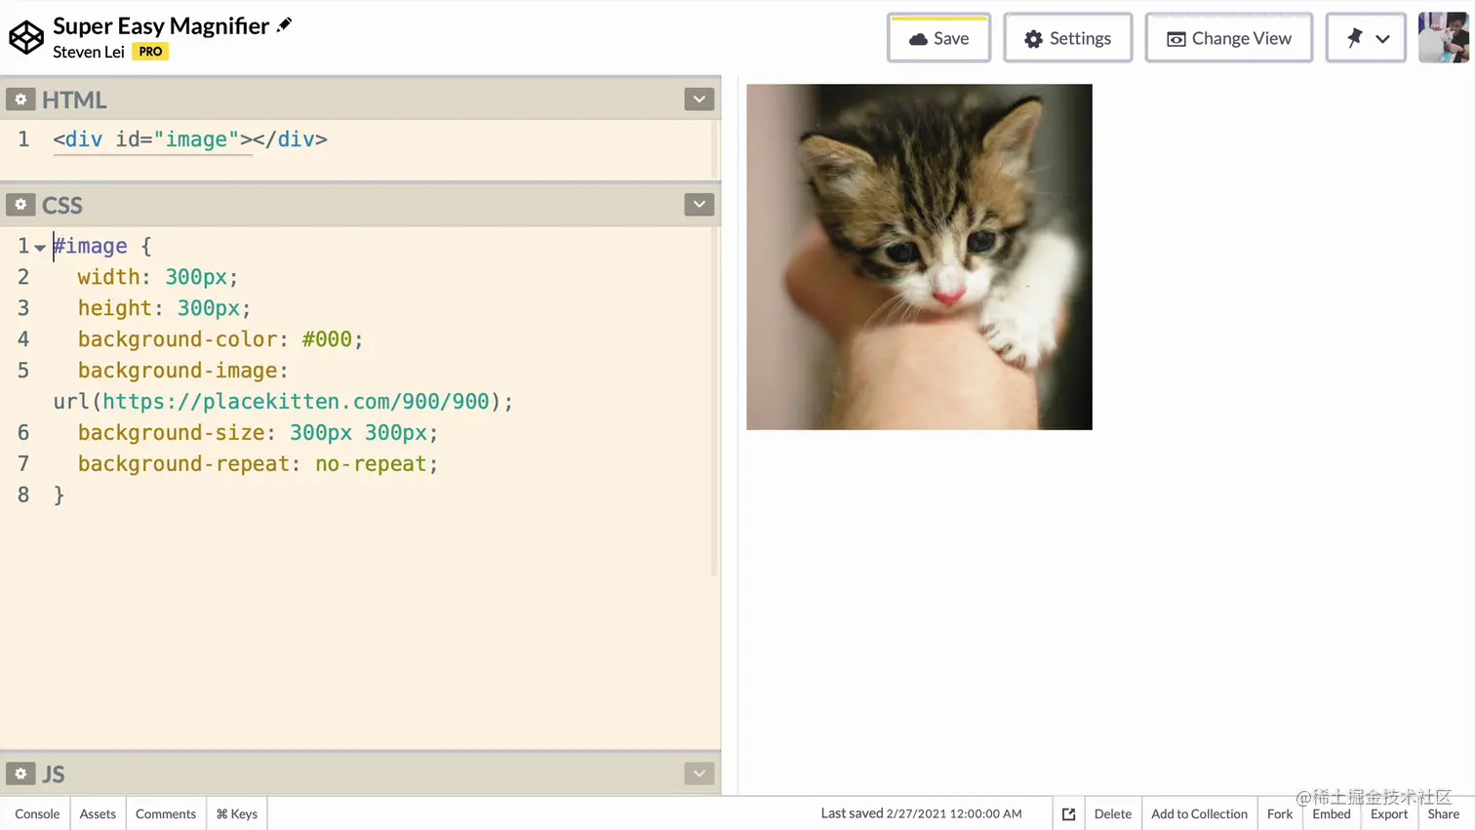Open pen Settings
Image resolution: width=1475 pixels, height=830 pixels.
pos(1067,38)
